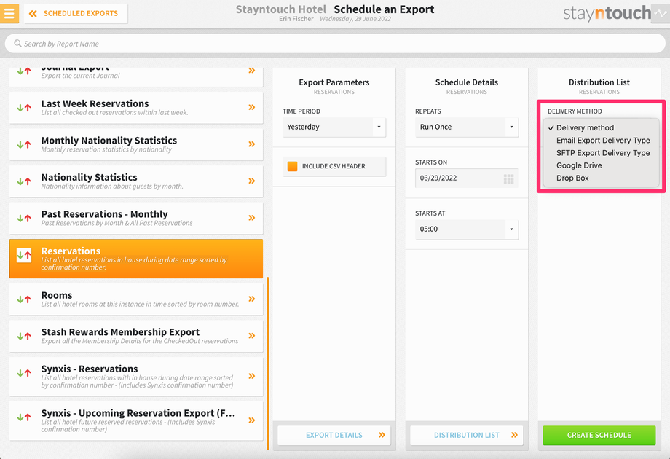Open the Repeats dropdown showing Run Once

[x=467, y=127]
